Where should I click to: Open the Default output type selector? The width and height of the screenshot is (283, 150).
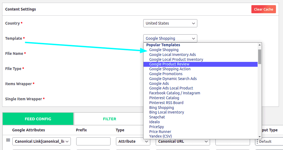pos(269,141)
